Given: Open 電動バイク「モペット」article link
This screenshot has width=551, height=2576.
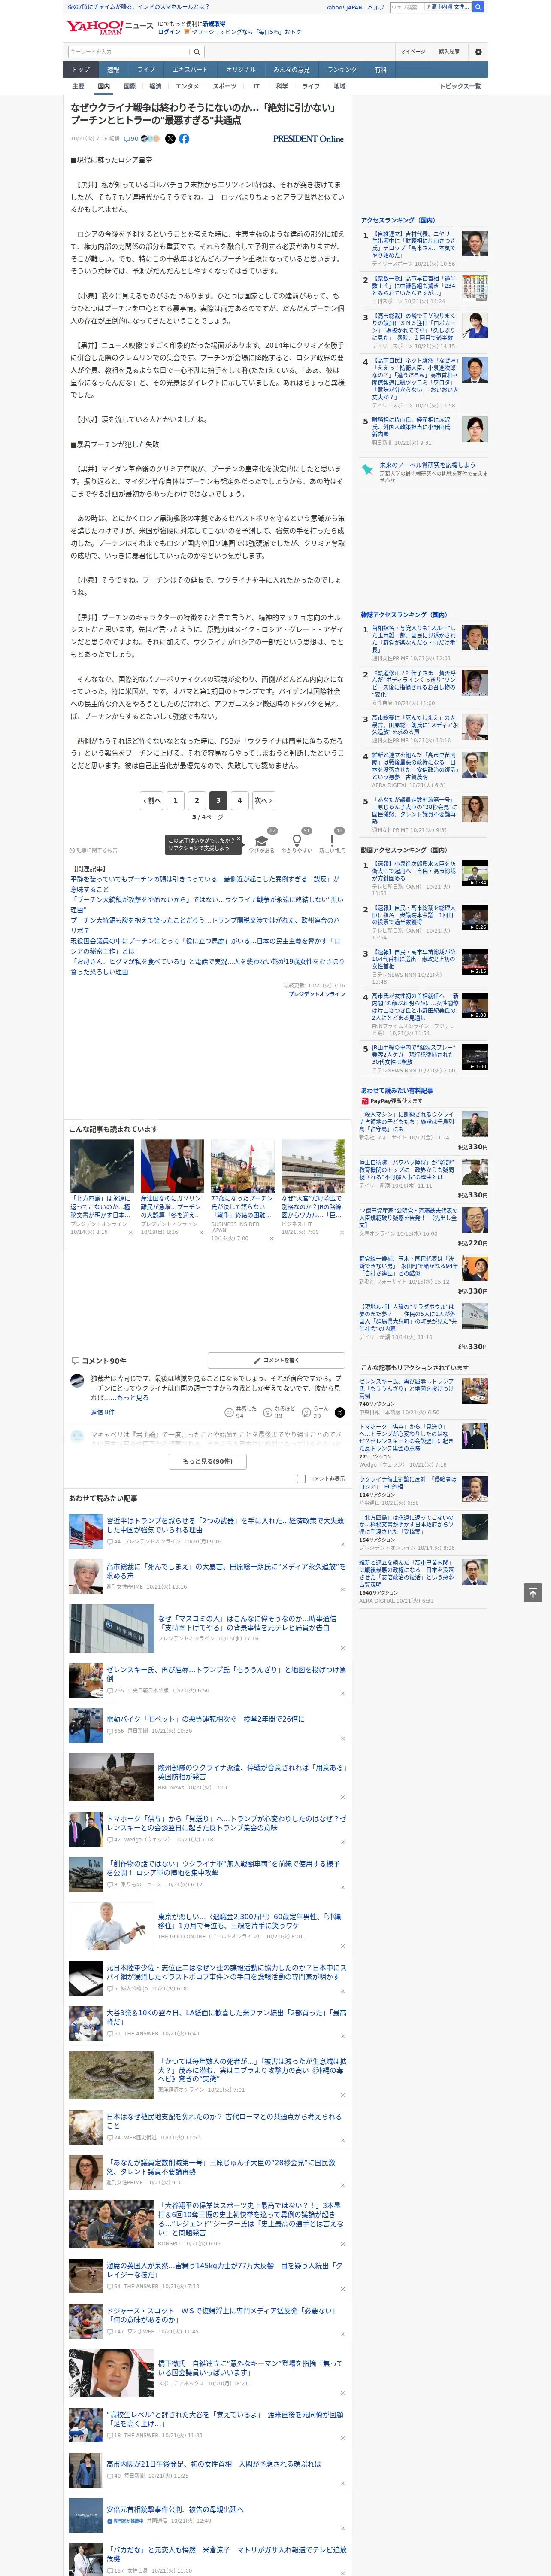Looking at the screenshot, I should [206, 1719].
